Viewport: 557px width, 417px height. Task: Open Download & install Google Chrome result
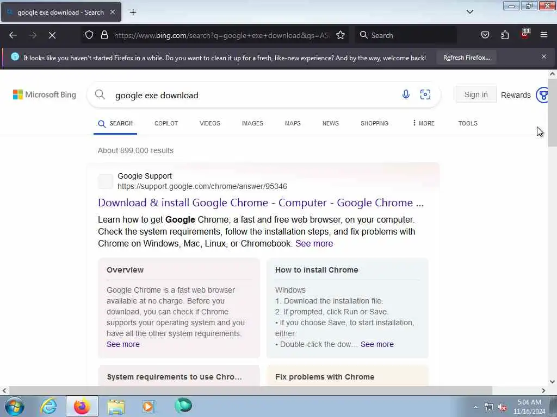(261, 203)
